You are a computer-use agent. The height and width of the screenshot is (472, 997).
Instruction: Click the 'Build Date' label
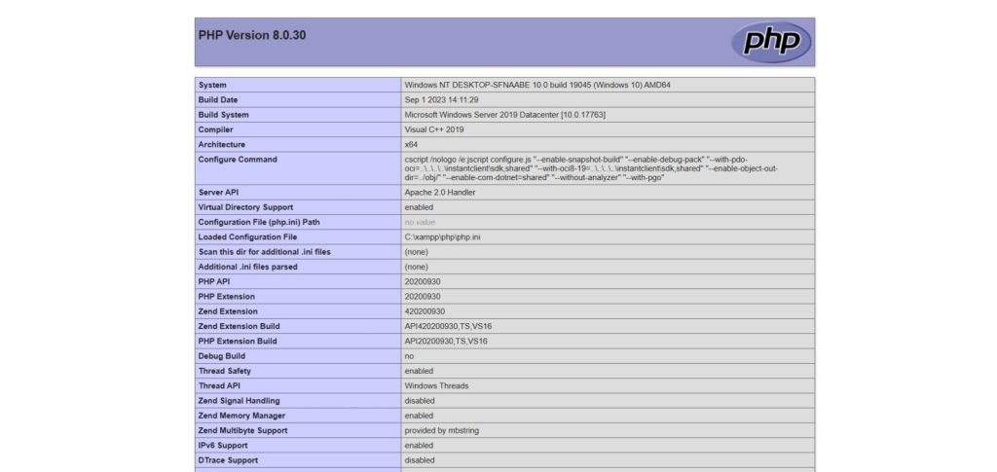click(218, 99)
